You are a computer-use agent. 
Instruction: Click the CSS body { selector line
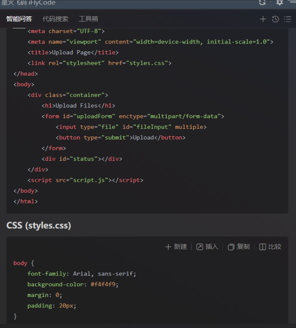click(x=24, y=263)
